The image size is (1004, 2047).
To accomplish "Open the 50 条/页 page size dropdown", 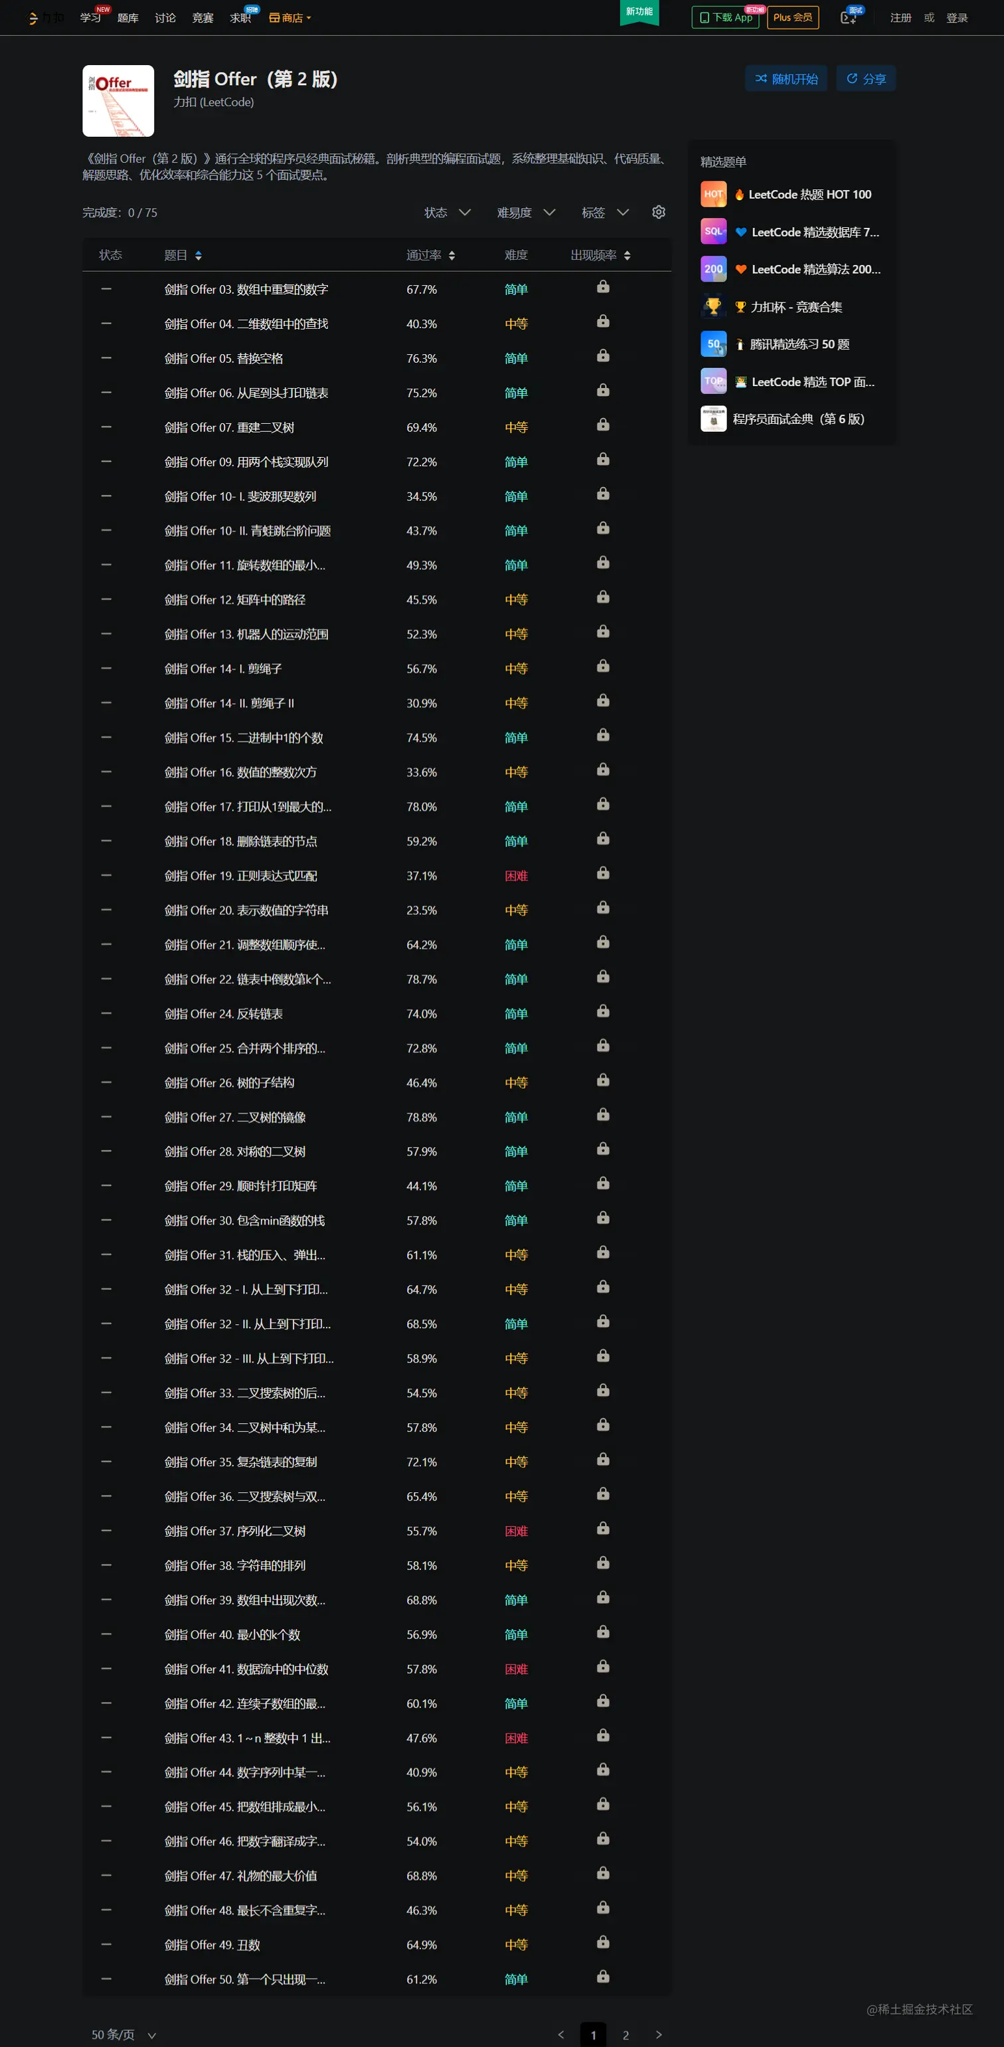I will click(124, 2034).
